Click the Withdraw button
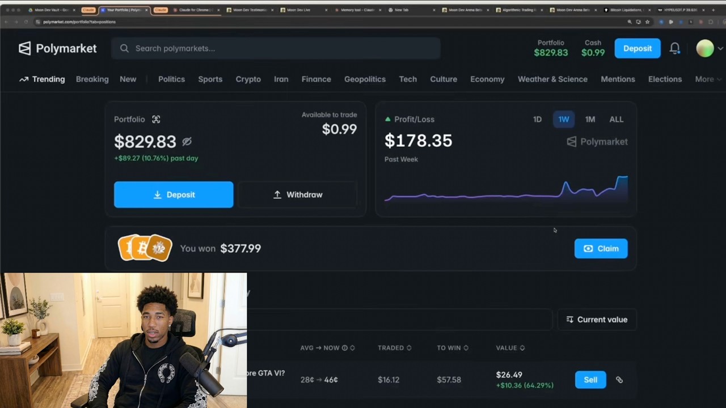726x408 pixels. (298, 194)
